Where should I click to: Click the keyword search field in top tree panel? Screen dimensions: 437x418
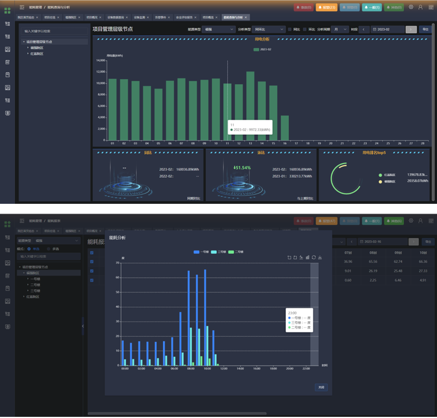point(54,31)
